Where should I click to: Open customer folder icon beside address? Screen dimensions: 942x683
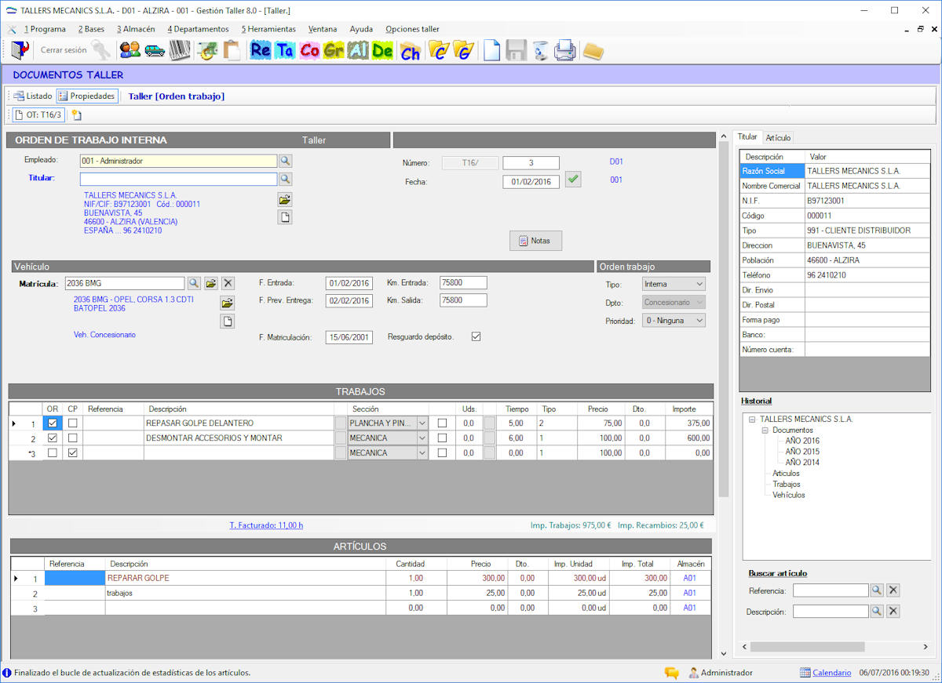[x=285, y=199]
